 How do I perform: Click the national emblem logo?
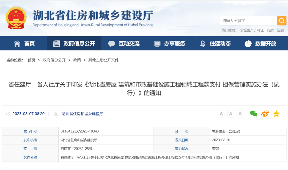(16, 18)
